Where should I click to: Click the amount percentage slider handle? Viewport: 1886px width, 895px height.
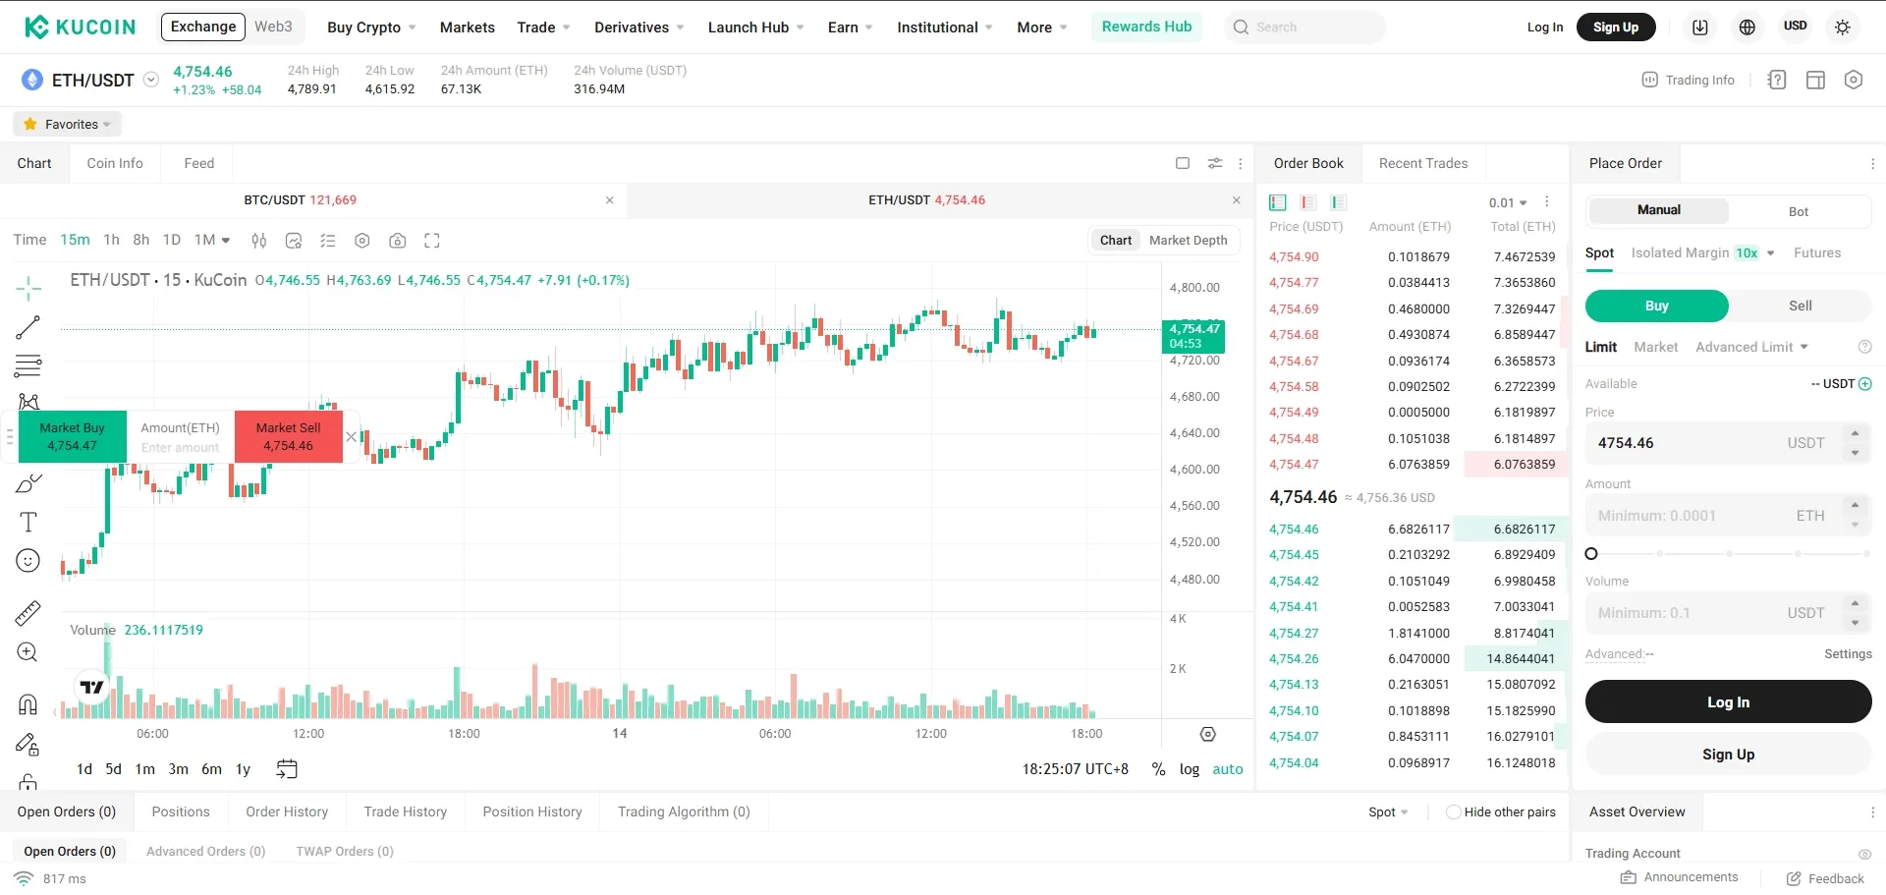[1591, 554]
